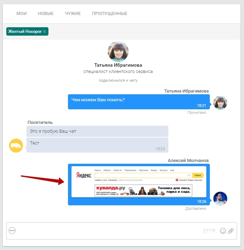Click the 'подключился к чату' notice
The image size is (244, 250).
118,80
